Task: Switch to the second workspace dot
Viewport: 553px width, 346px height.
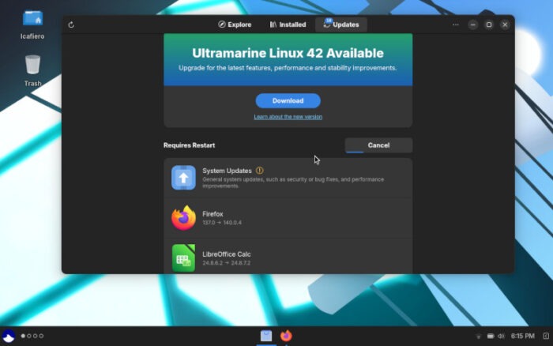Action: coord(29,336)
